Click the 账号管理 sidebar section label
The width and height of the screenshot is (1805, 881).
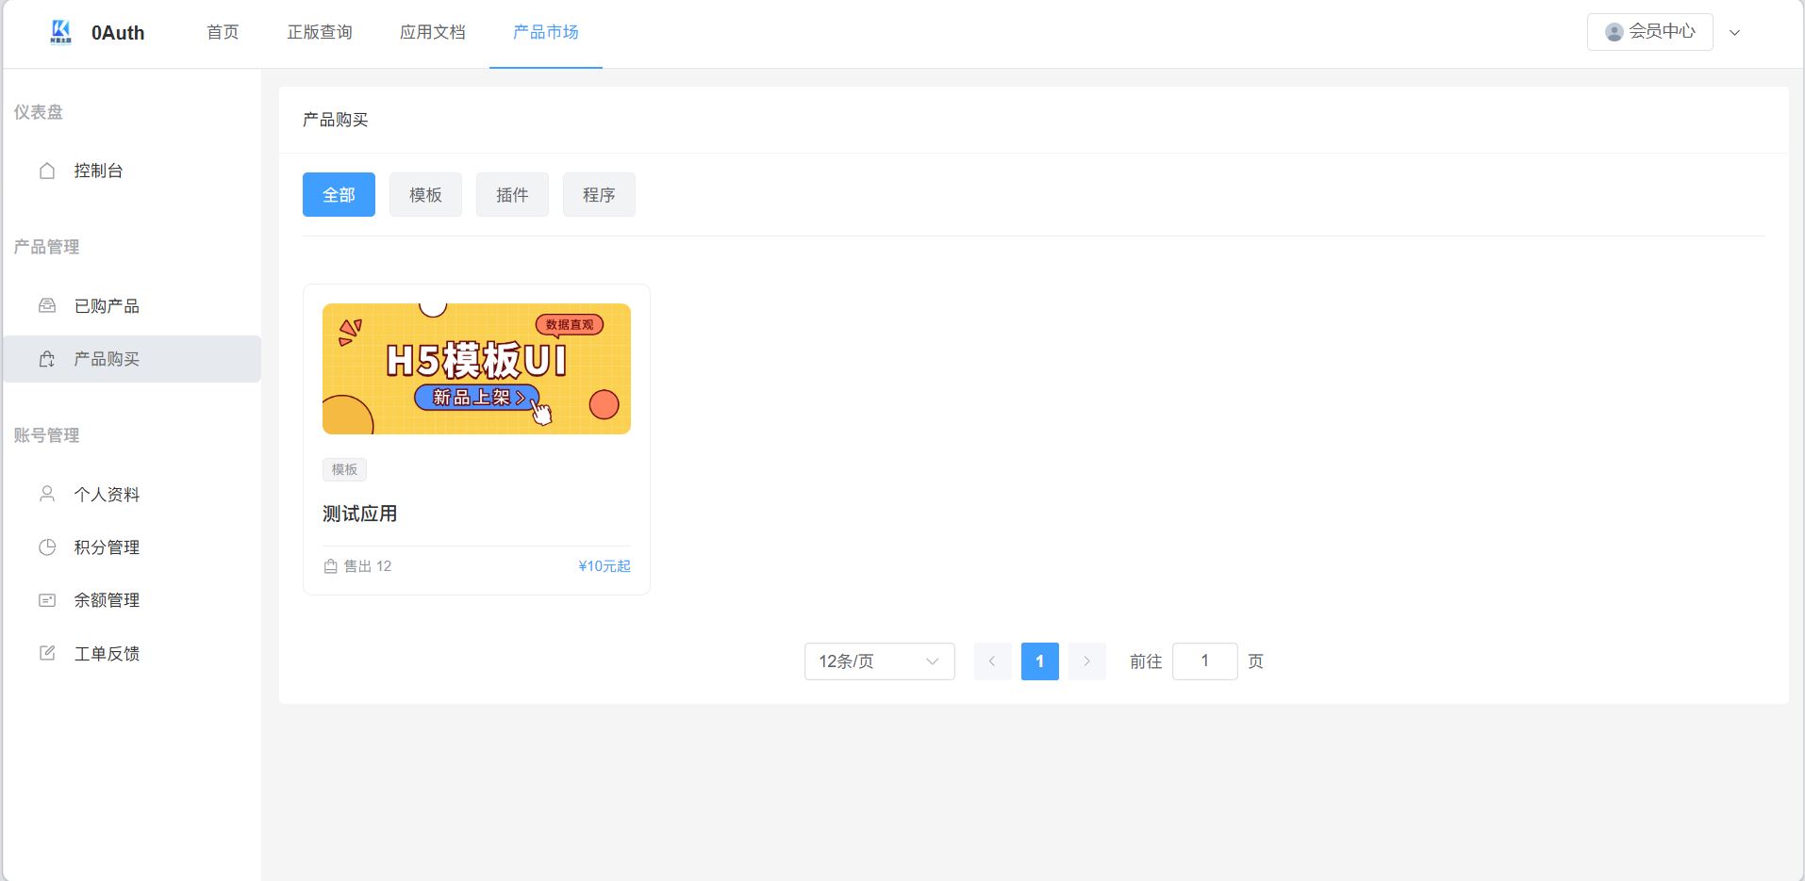46,435
